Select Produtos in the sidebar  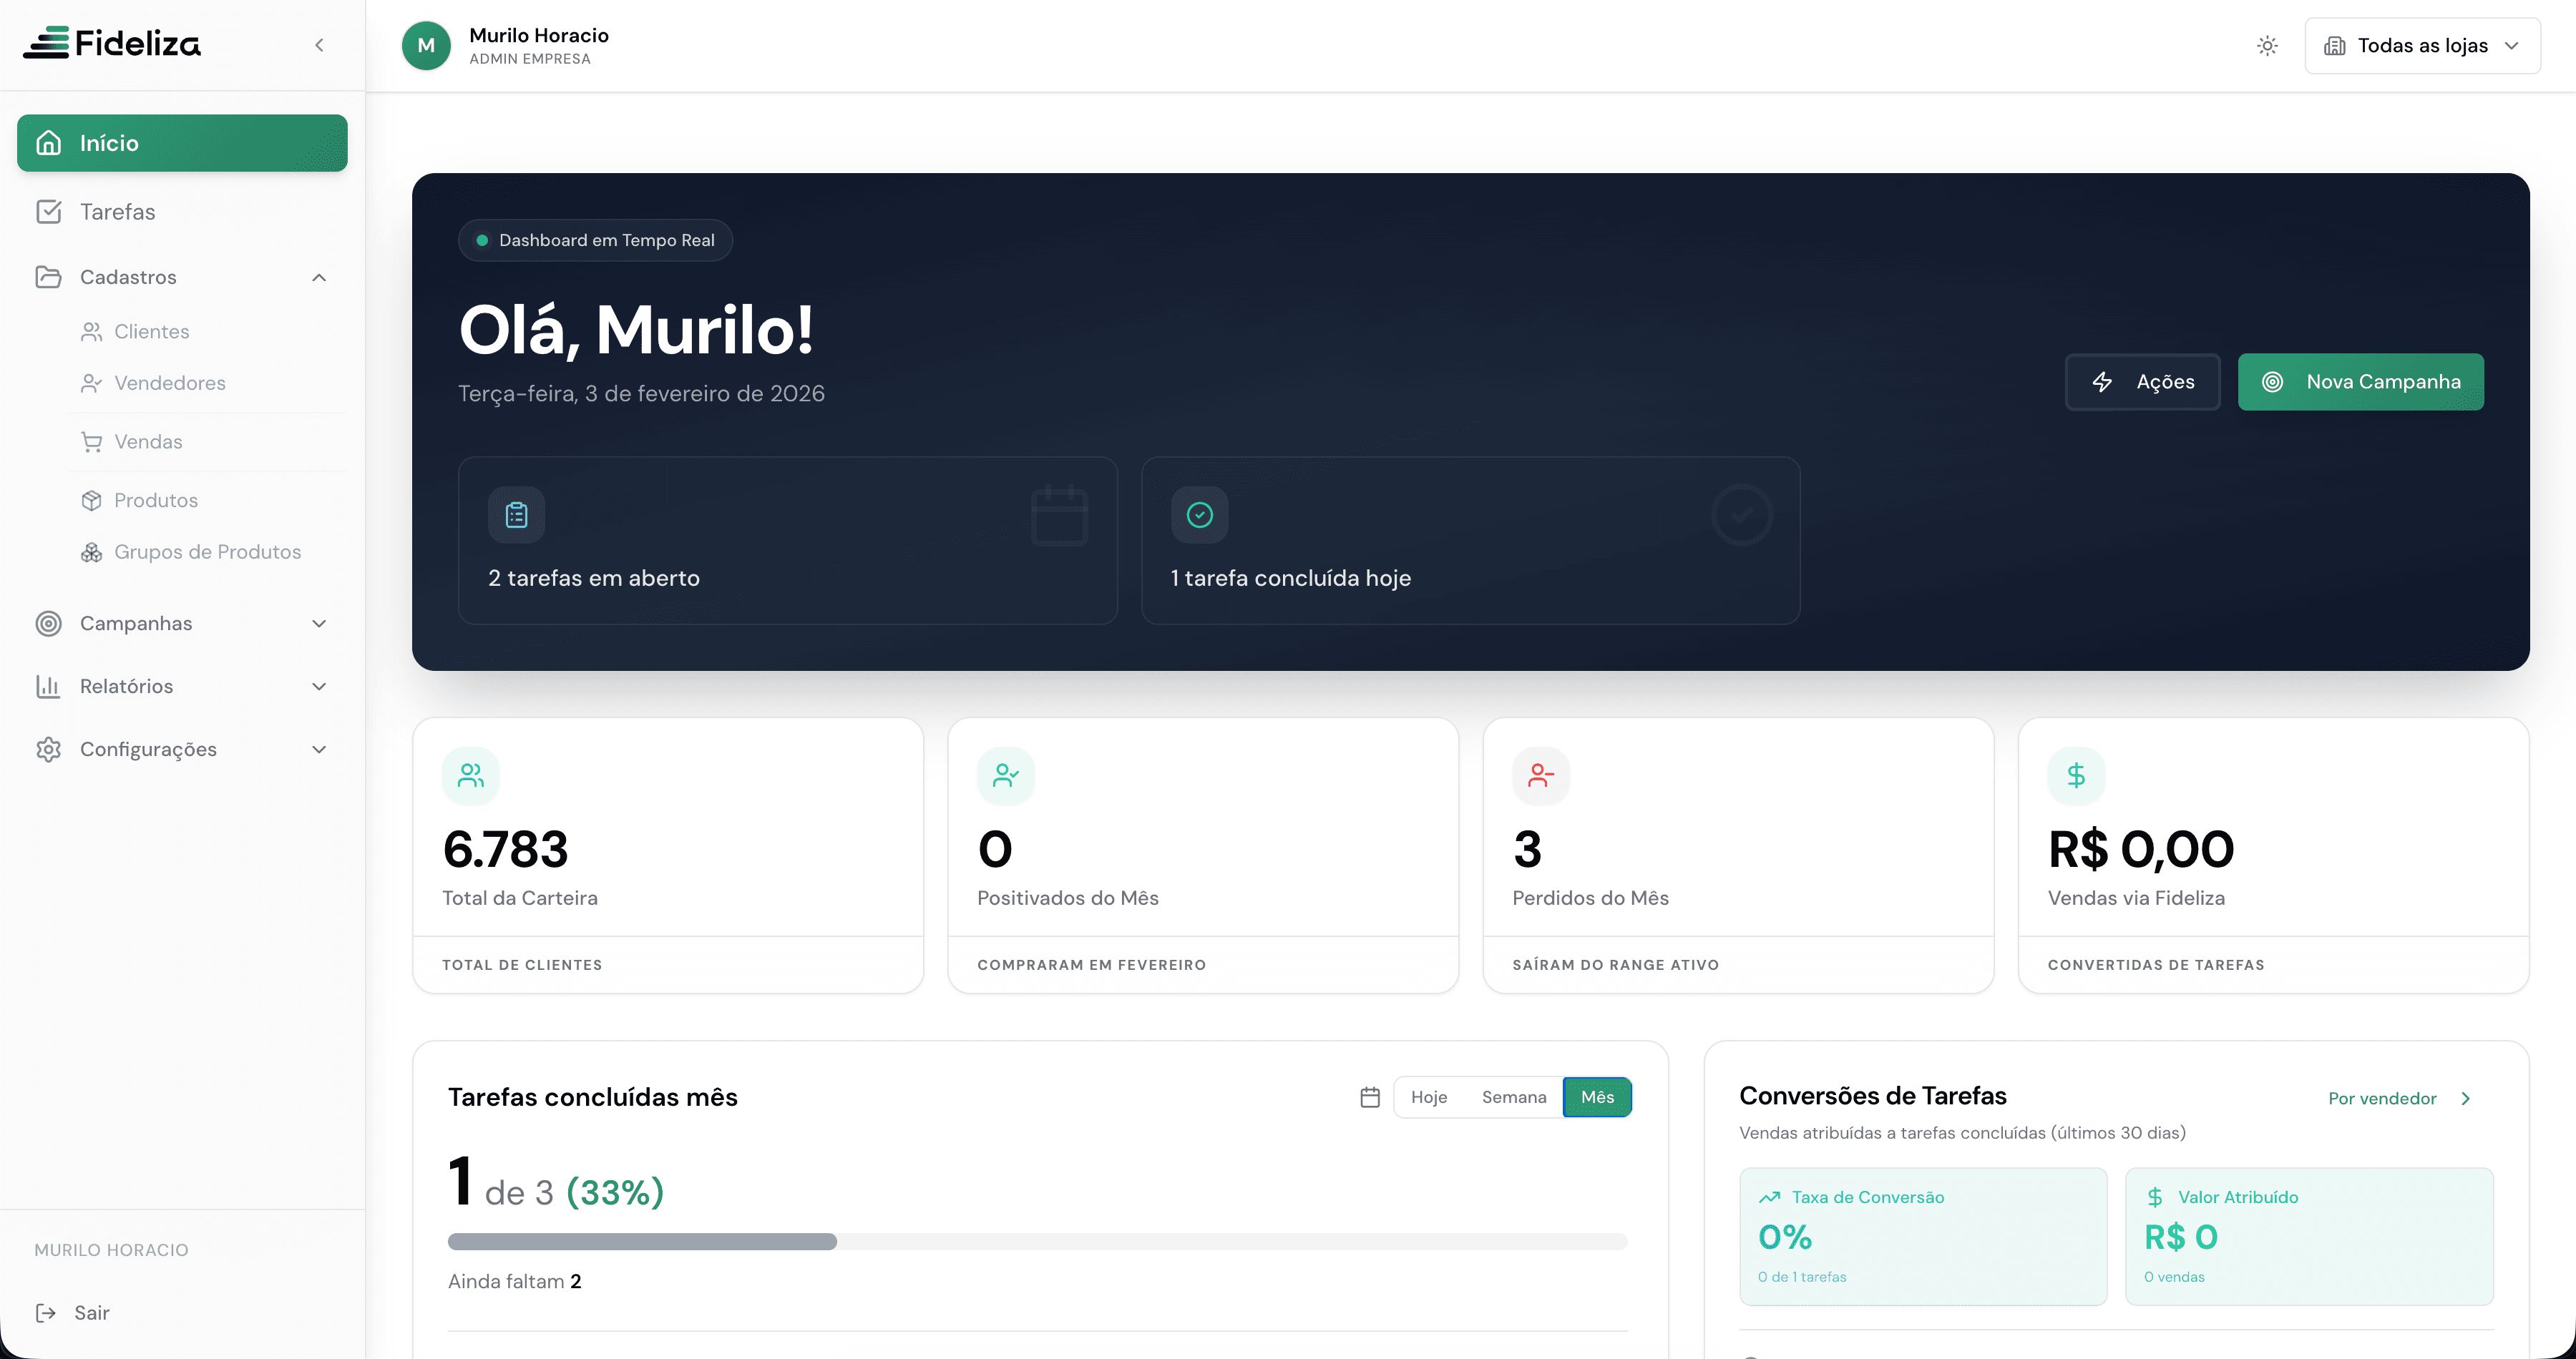click(157, 500)
